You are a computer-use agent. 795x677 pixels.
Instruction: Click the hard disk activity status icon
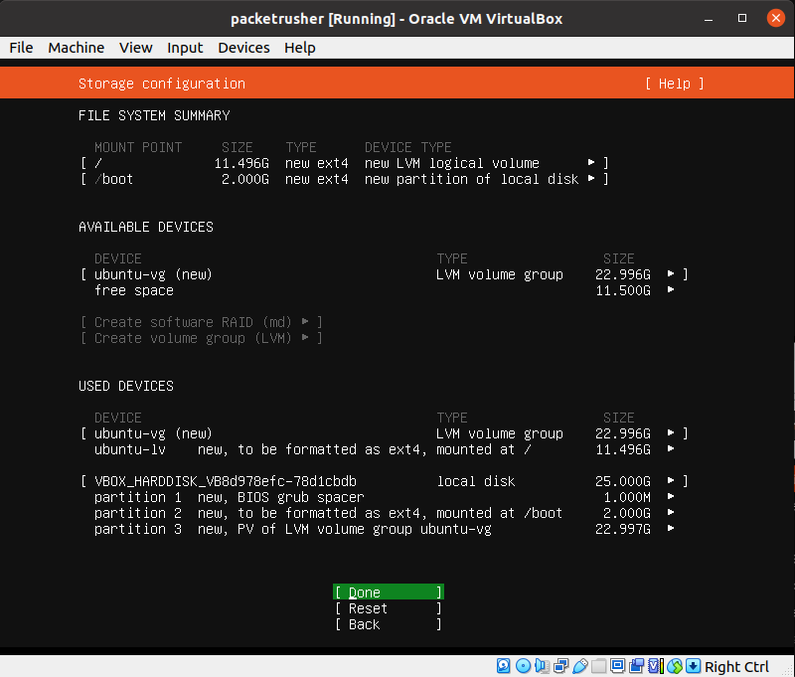coord(504,666)
